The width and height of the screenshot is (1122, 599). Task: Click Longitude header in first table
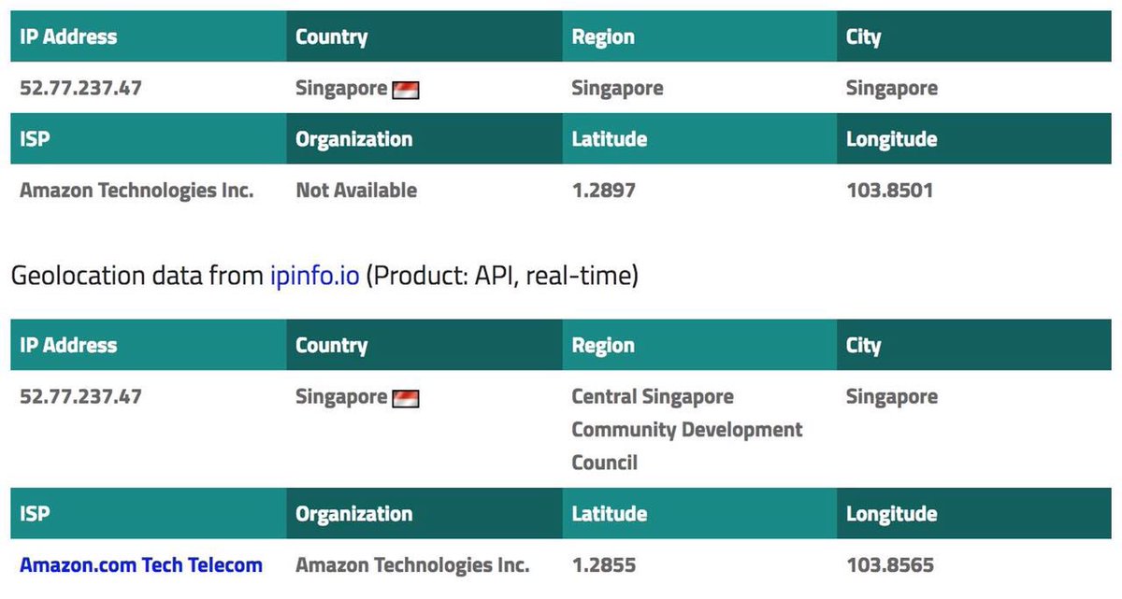974,139
